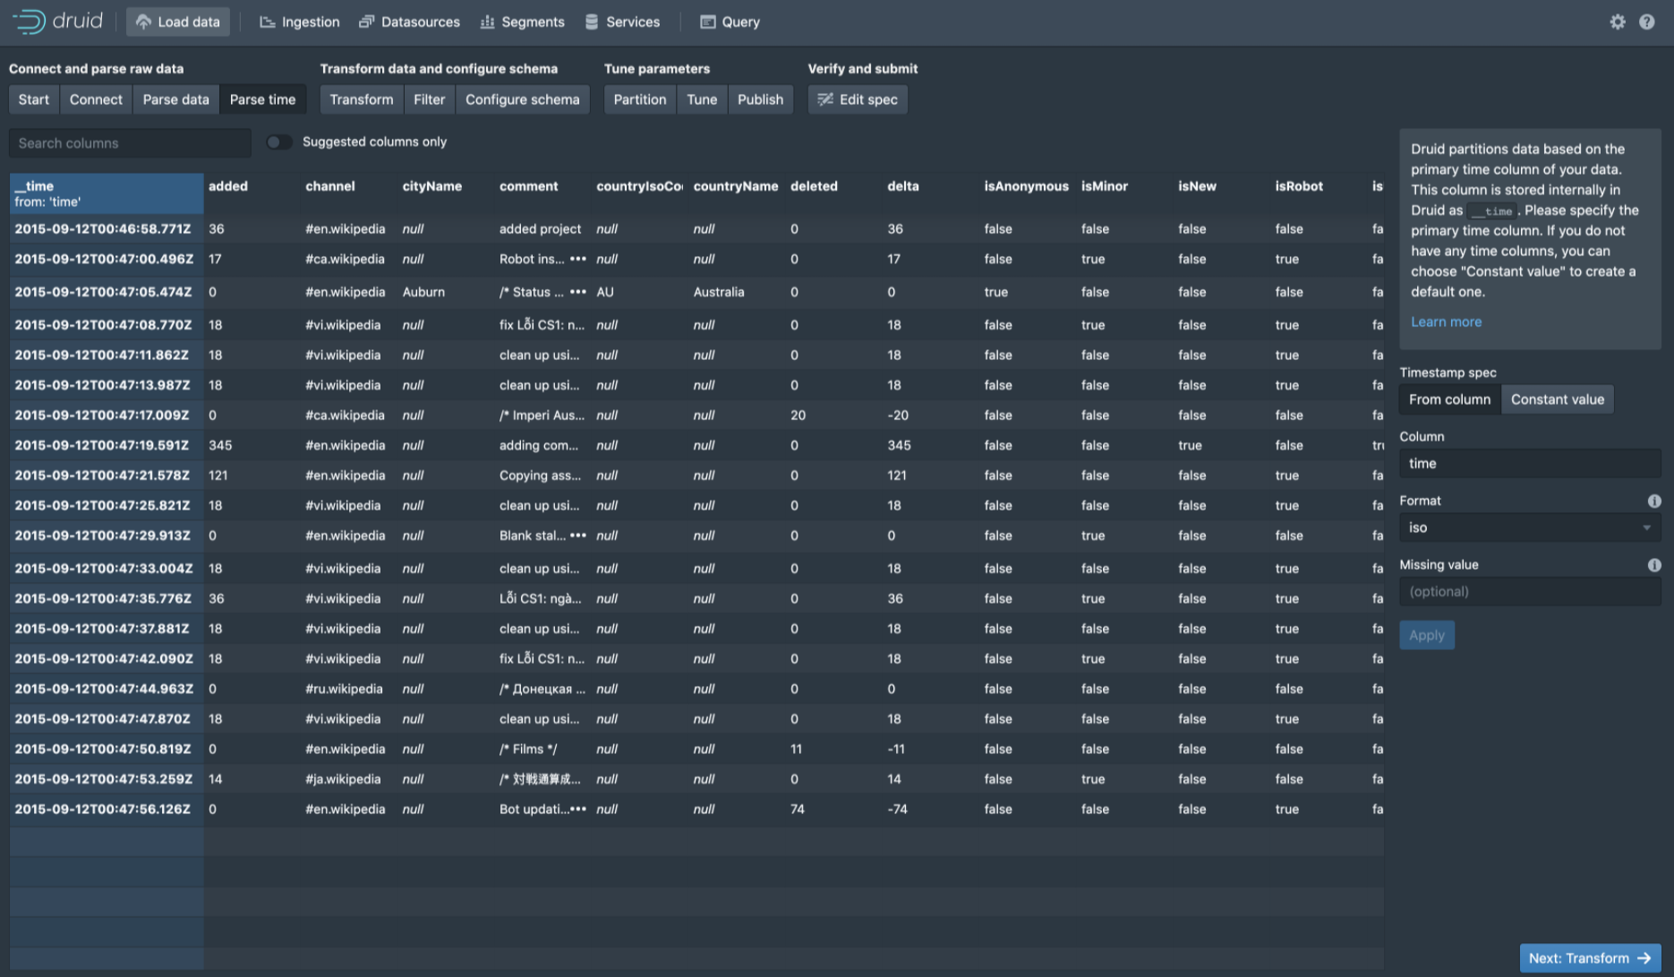Click Learn more link
The image size is (1674, 977).
point(1446,321)
